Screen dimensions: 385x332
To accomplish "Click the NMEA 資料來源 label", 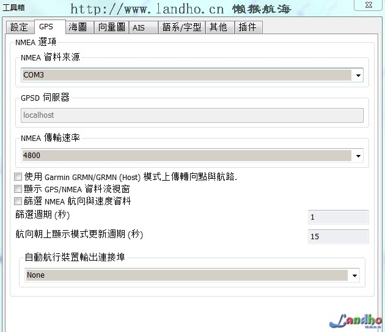I will click(x=50, y=57).
